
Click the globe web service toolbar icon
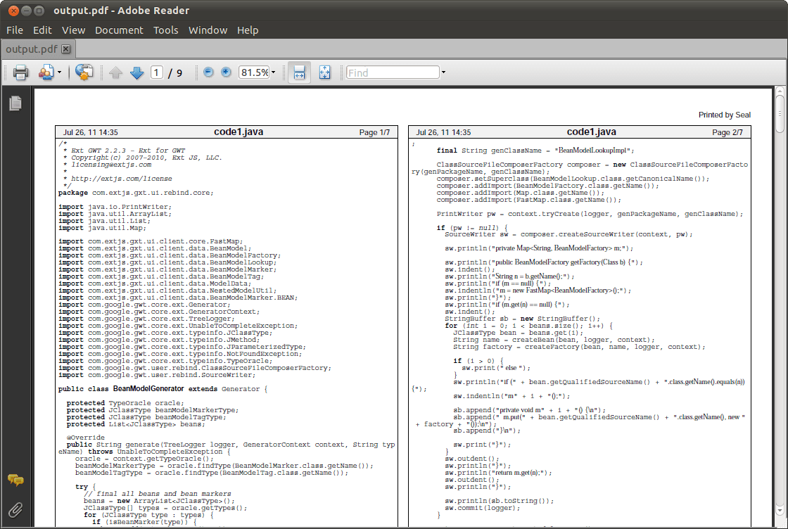[x=84, y=72]
